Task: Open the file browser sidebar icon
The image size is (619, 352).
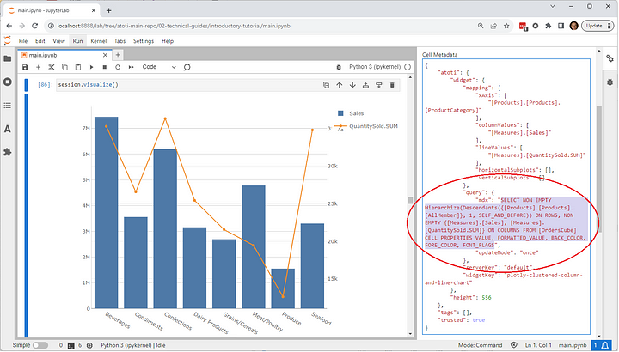Action: click(x=8, y=58)
